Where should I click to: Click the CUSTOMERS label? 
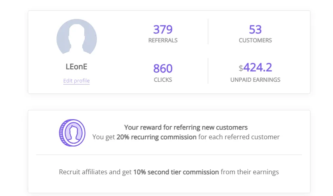pyautogui.click(x=255, y=40)
